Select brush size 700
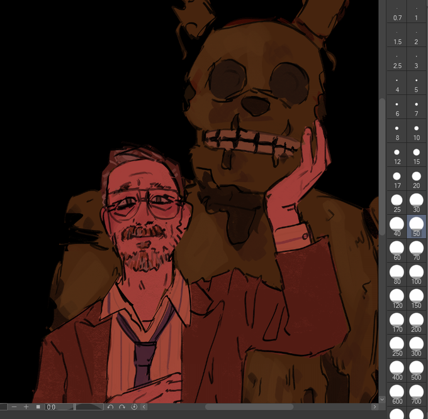428x419 pixels. [416, 395]
